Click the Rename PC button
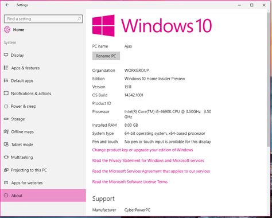 pyautogui.click(x=106, y=56)
